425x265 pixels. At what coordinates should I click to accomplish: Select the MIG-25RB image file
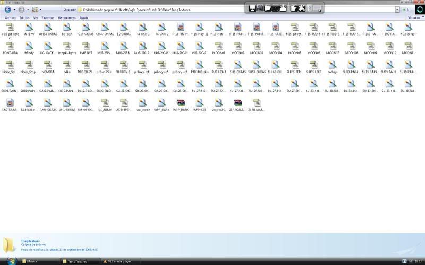[x=124, y=48]
